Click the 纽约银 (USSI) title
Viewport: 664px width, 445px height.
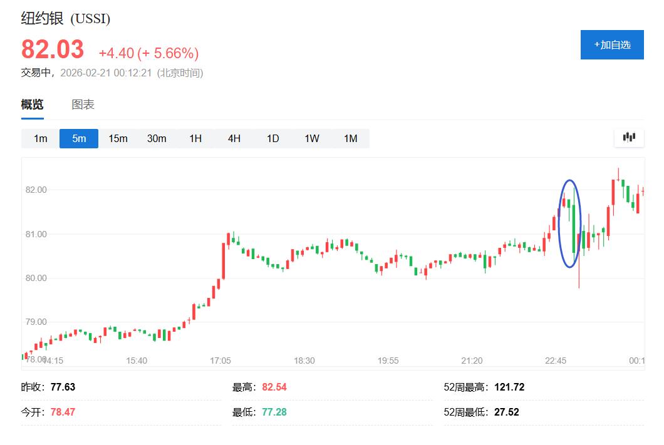66,19
